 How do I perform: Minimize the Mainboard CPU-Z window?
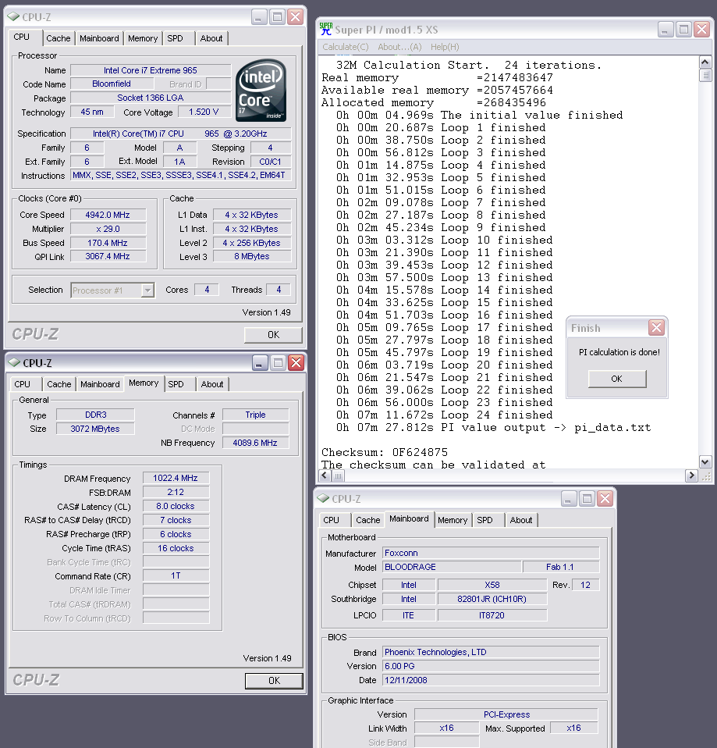pos(568,499)
